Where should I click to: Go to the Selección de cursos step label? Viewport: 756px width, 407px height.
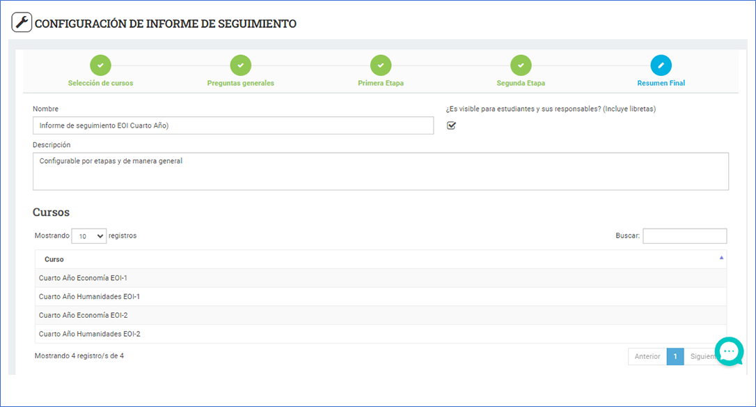click(100, 83)
